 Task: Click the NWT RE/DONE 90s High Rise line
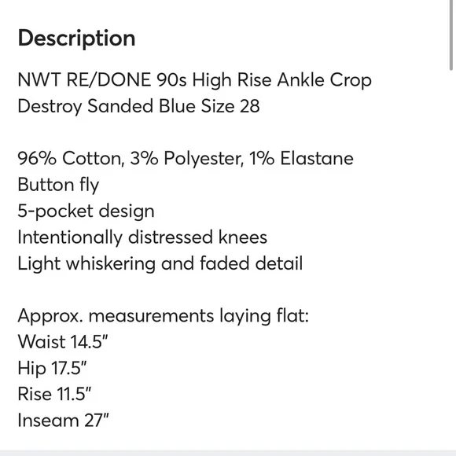point(194,79)
